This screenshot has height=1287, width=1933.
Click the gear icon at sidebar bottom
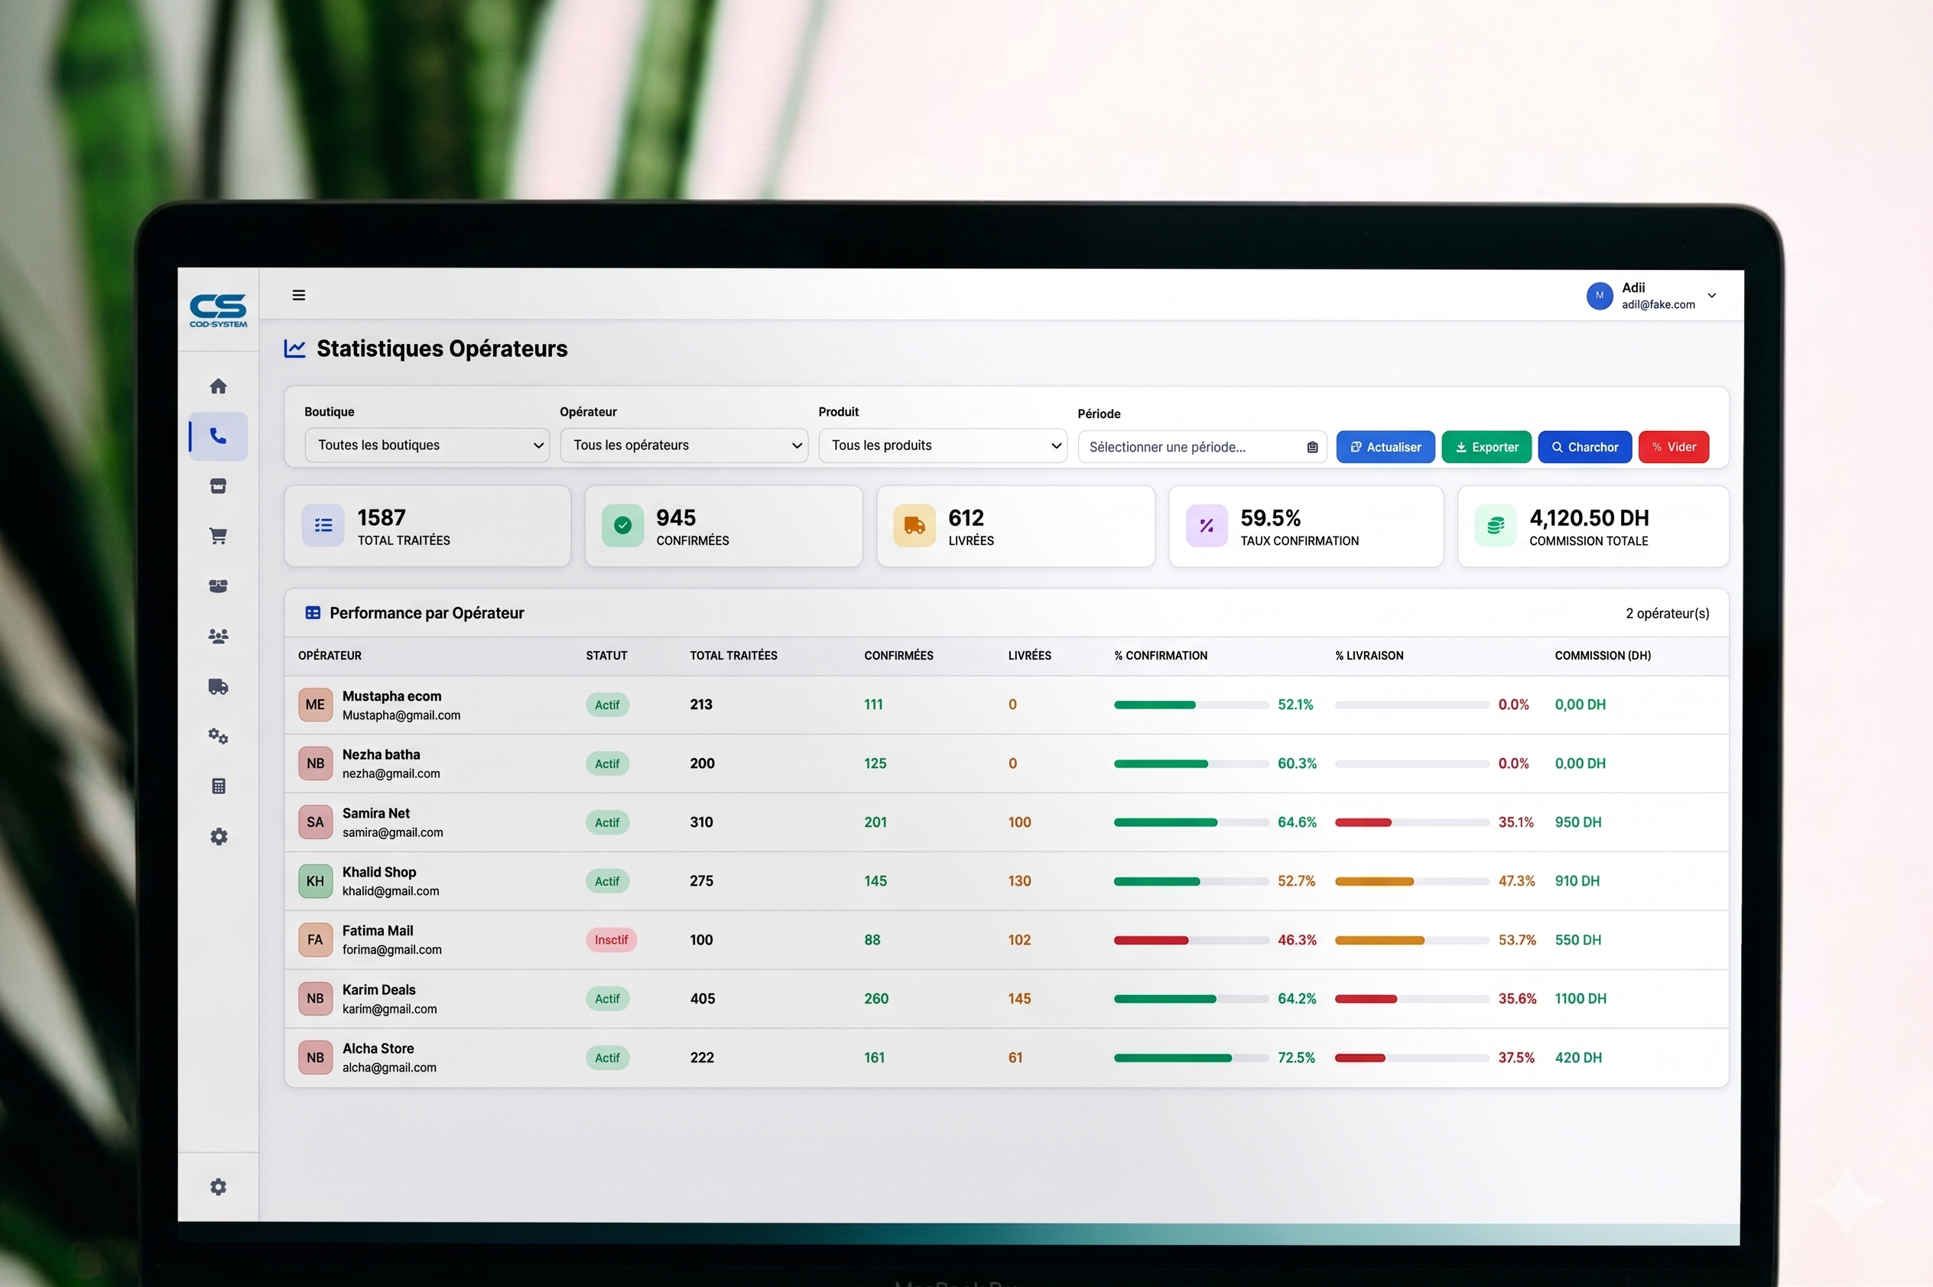point(219,1187)
